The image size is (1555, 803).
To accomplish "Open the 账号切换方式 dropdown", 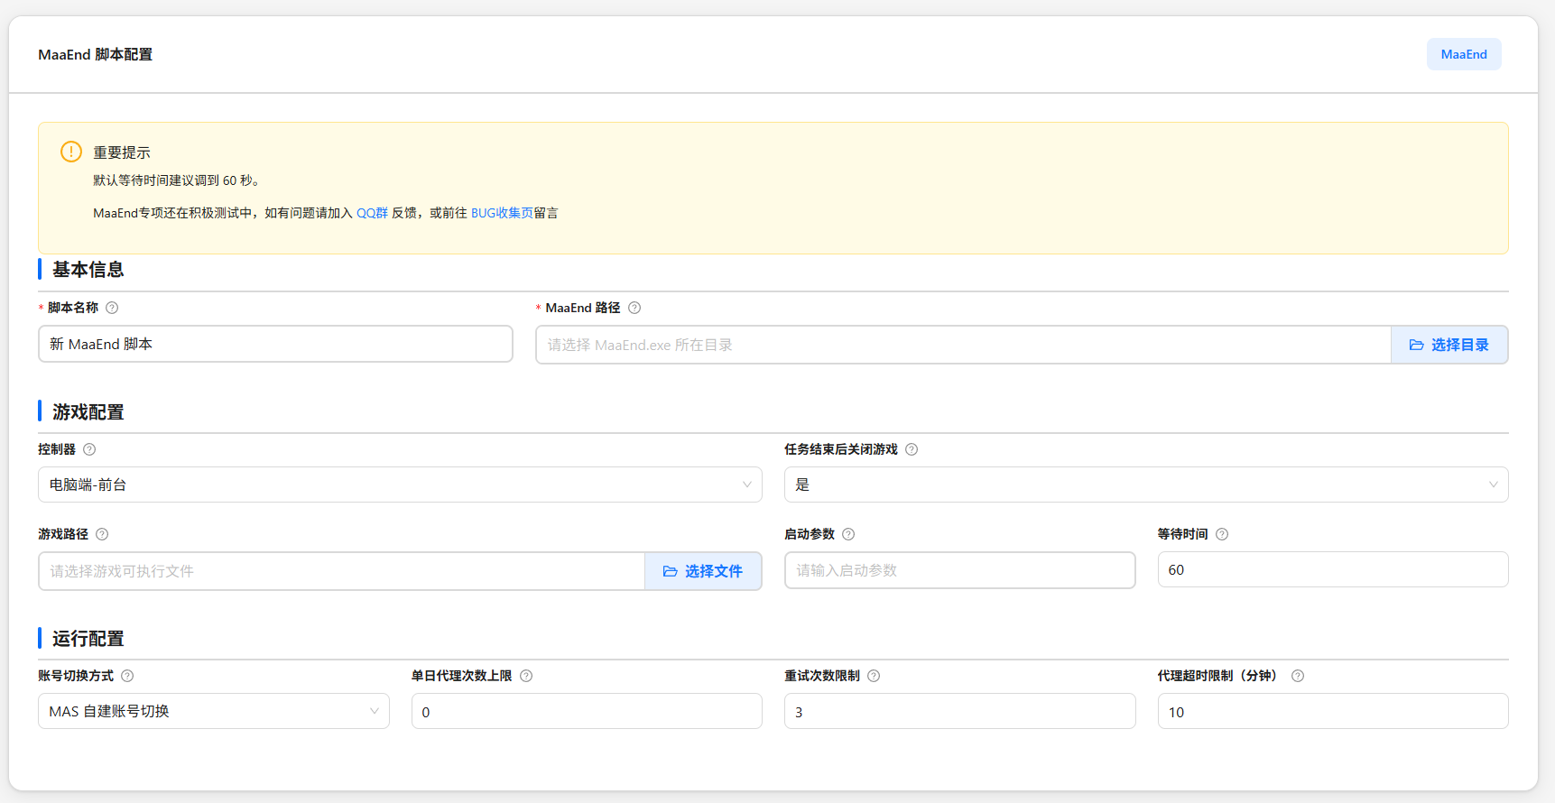I will (x=214, y=711).
